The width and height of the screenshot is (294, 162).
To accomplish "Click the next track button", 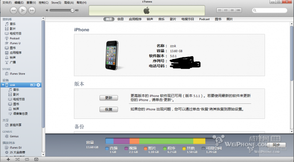I will pyautogui.click(x=32, y=10).
